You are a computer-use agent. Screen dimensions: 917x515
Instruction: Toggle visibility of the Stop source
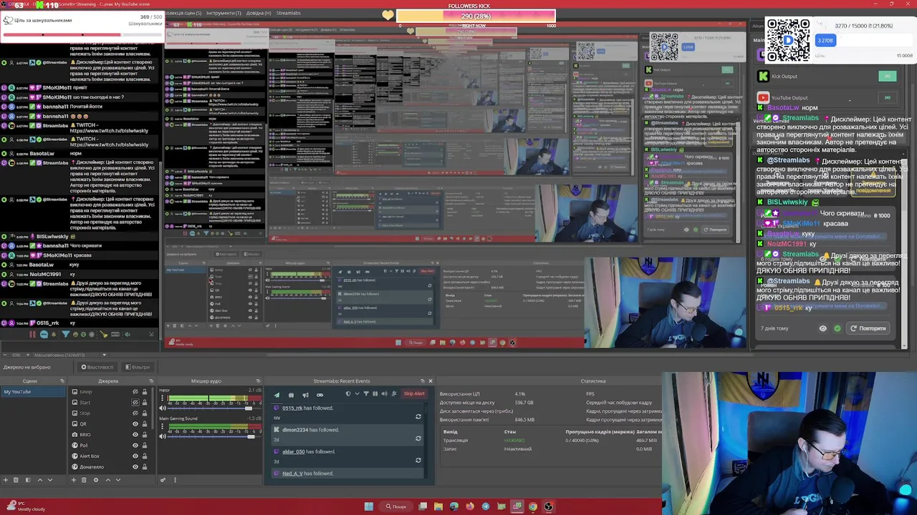coord(135,413)
